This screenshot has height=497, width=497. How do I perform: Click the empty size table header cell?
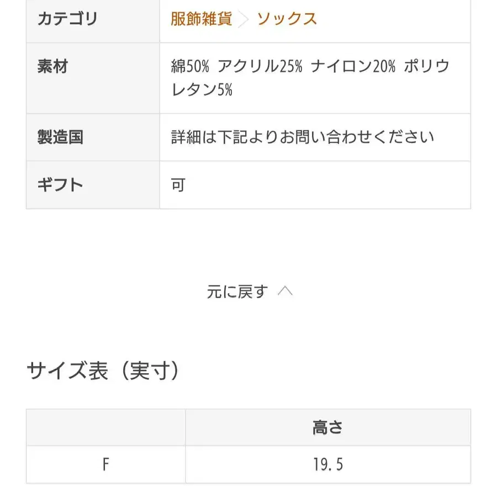[x=105, y=427]
